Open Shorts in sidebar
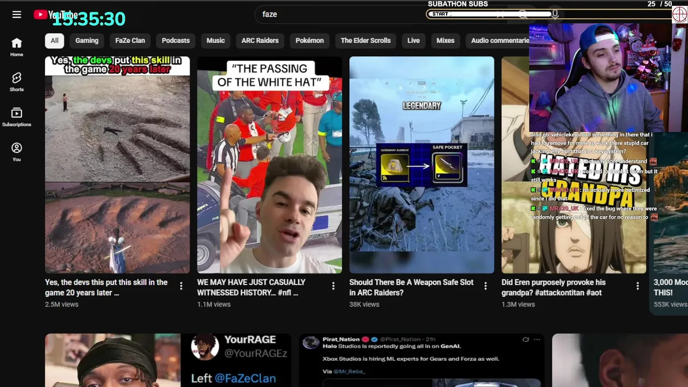 click(17, 82)
